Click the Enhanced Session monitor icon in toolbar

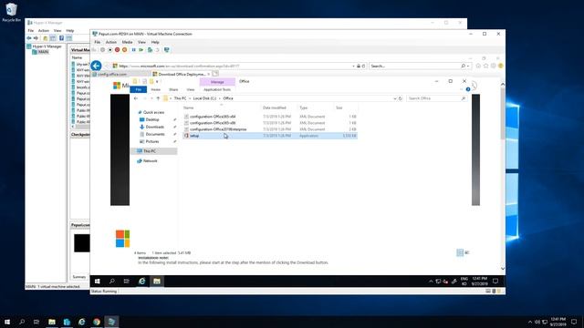166,50
